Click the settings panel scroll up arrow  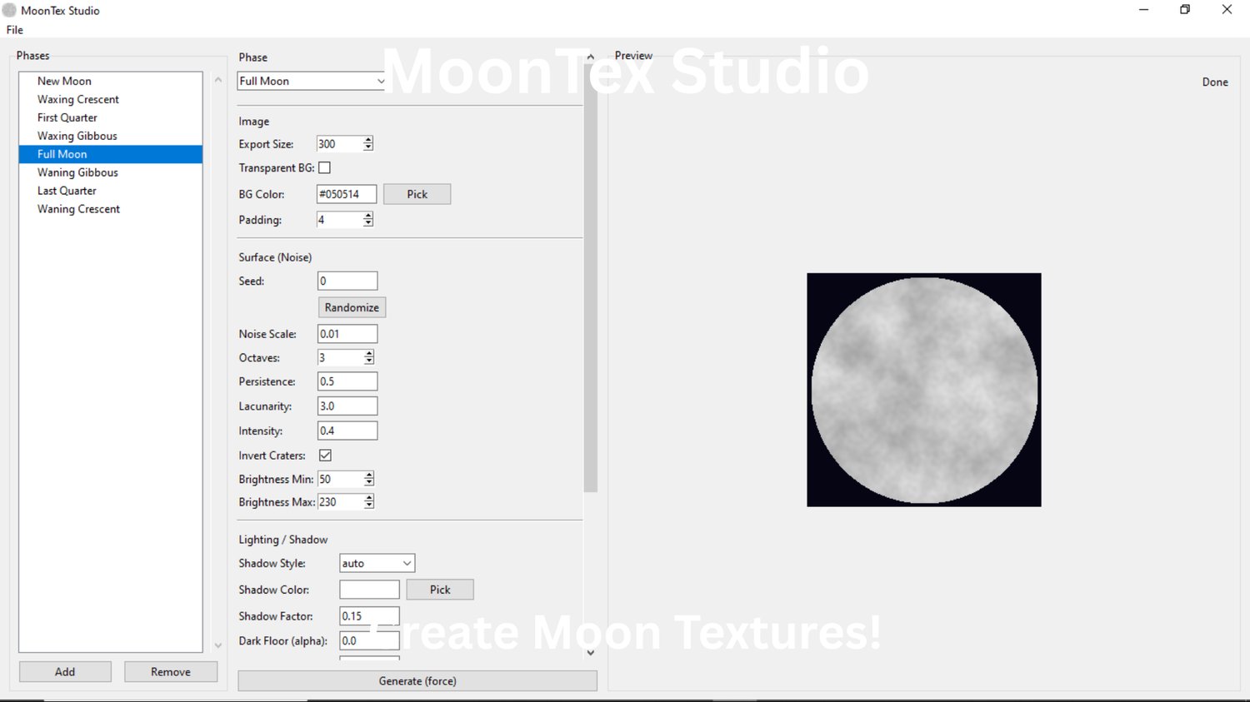click(x=591, y=57)
